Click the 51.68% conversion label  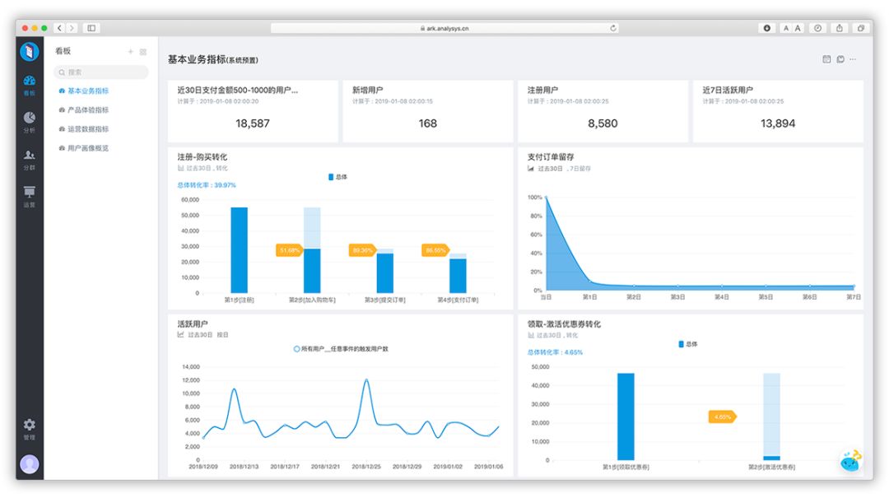point(290,250)
